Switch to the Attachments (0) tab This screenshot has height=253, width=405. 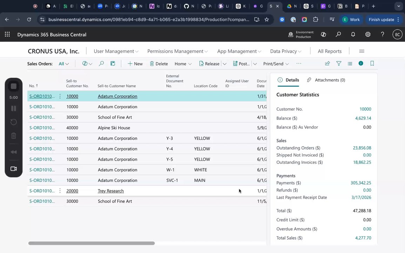point(326,80)
